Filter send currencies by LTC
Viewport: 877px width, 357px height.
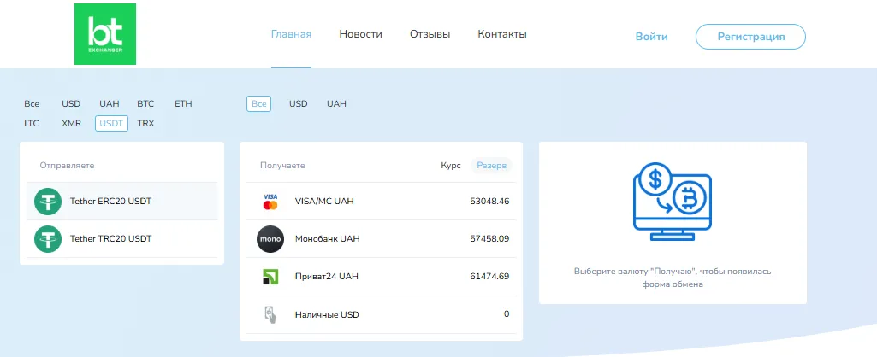[32, 124]
